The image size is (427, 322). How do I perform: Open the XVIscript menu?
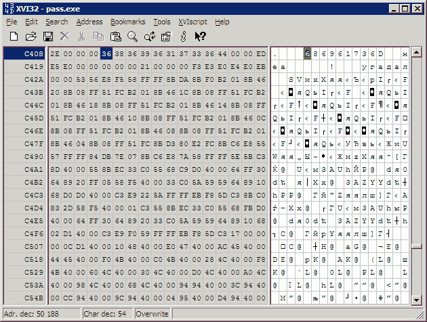[x=192, y=22]
